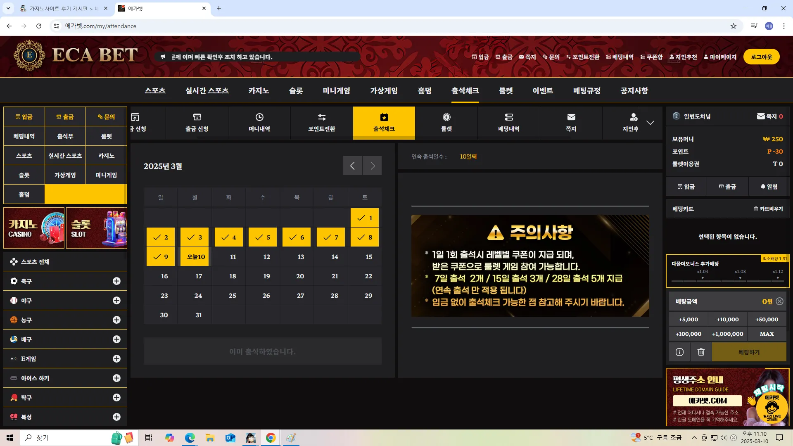Expand the quick menu chevron down

click(x=650, y=123)
